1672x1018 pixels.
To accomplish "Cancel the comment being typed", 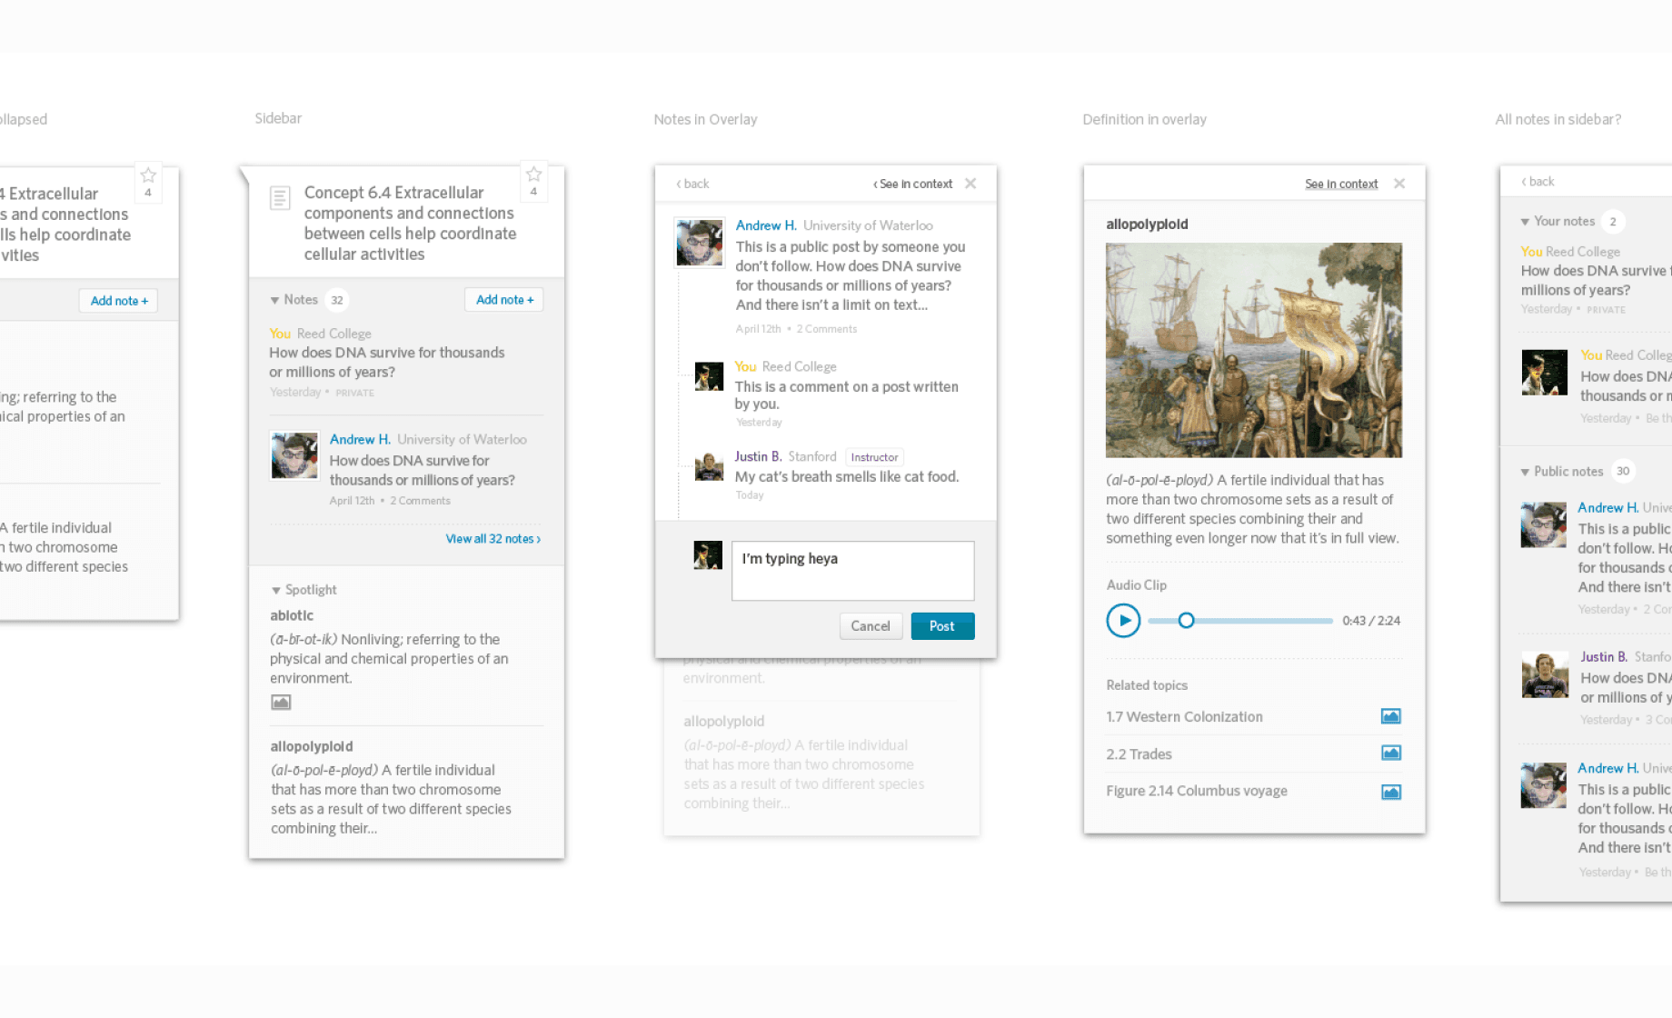I will (x=870, y=626).
